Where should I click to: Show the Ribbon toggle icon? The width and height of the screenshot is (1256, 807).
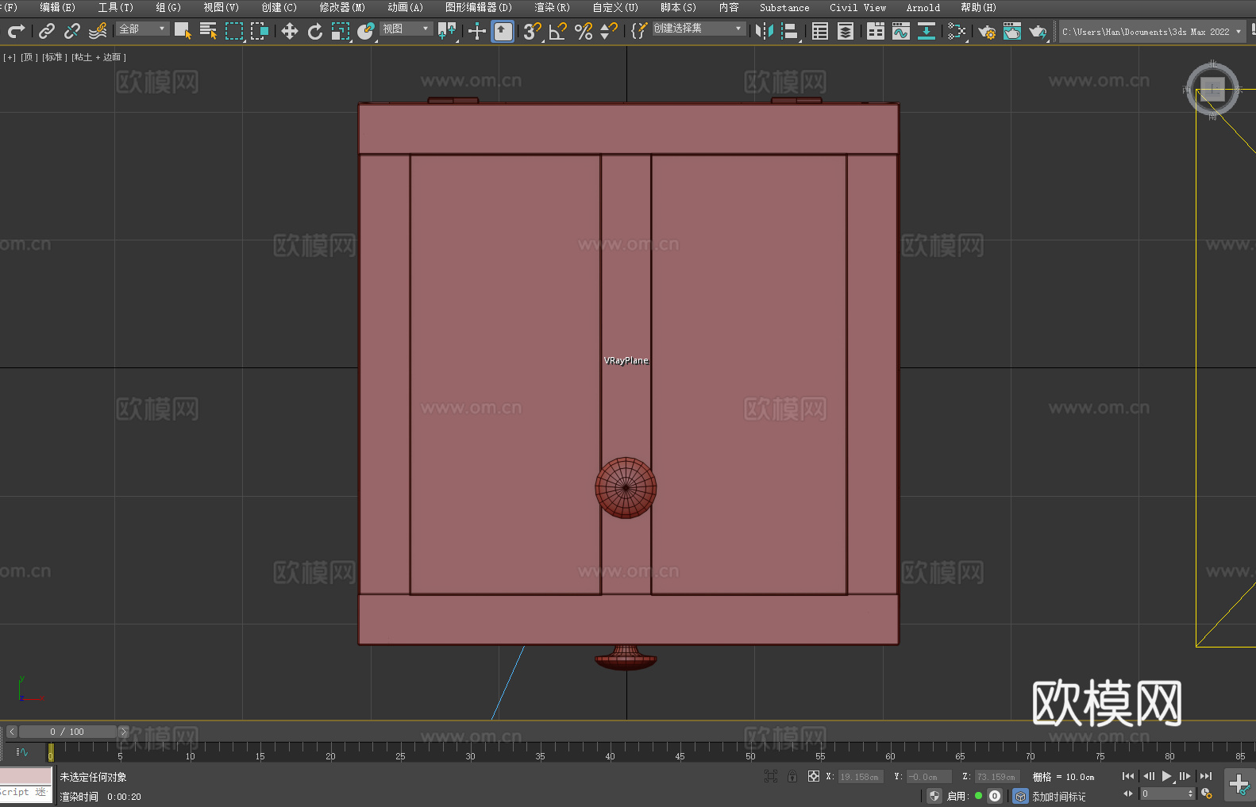pyautogui.click(x=876, y=31)
